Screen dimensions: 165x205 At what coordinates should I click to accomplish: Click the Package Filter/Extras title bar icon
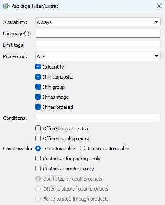point(6,6)
